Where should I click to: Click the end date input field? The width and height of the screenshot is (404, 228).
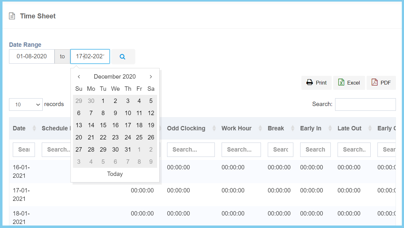tap(90, 56)
